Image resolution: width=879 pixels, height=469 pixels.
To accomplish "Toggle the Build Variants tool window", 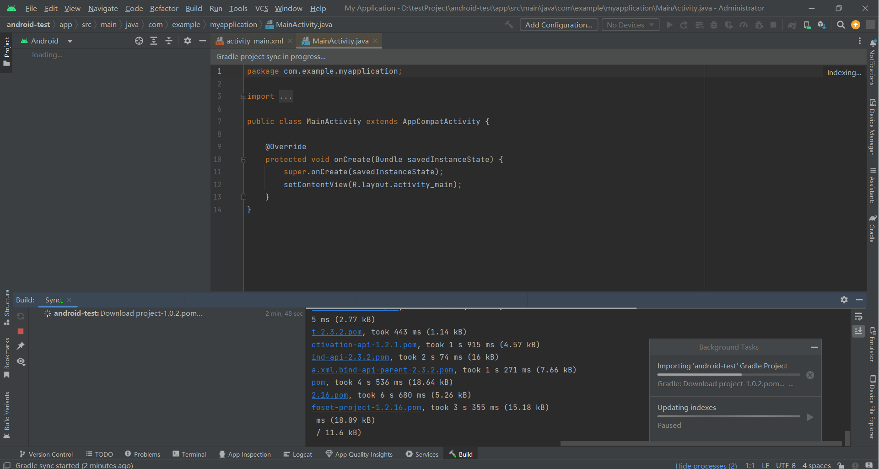I will click(6, 415).
